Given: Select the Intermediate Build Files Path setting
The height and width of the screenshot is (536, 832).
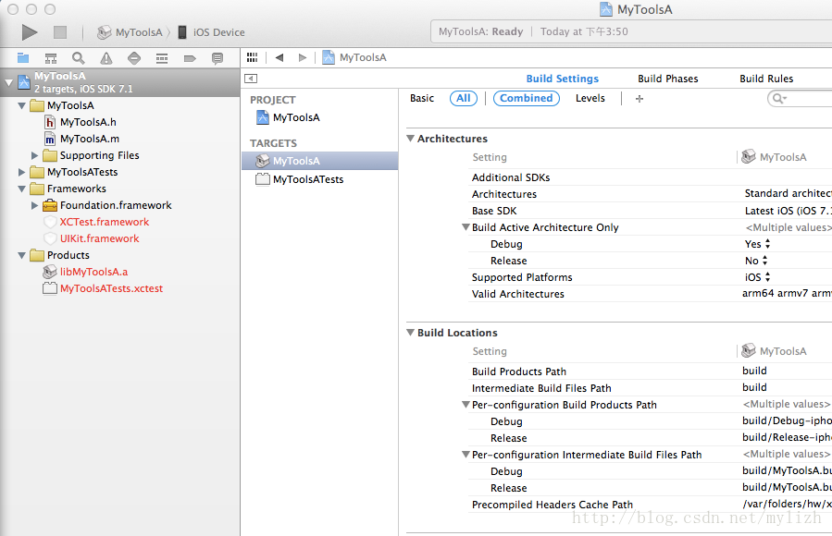Looking at the screenshot, I should [650, 388].
